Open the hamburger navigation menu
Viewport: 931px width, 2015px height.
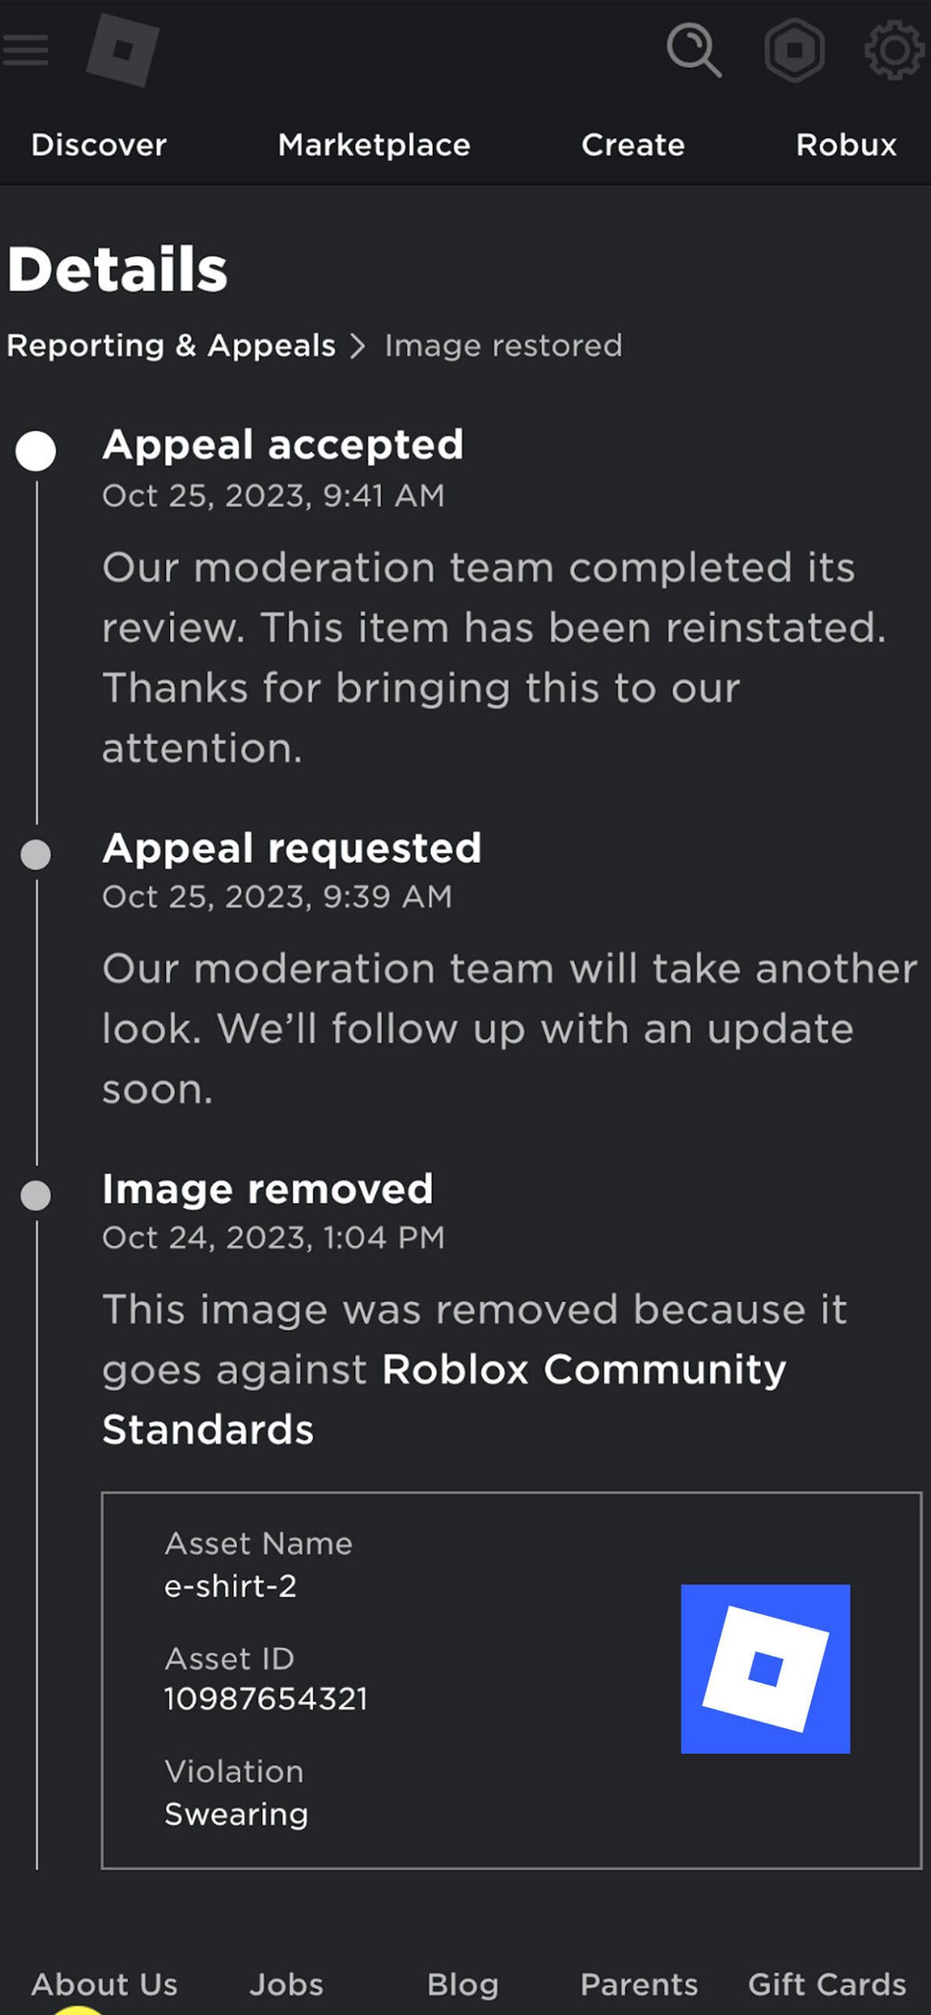click(26, 49)
